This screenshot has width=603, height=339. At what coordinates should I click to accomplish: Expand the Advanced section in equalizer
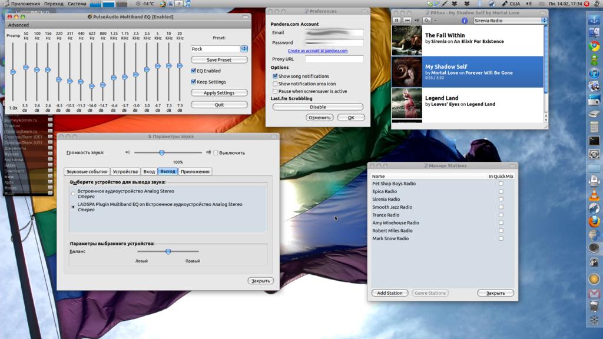[18, 25]
